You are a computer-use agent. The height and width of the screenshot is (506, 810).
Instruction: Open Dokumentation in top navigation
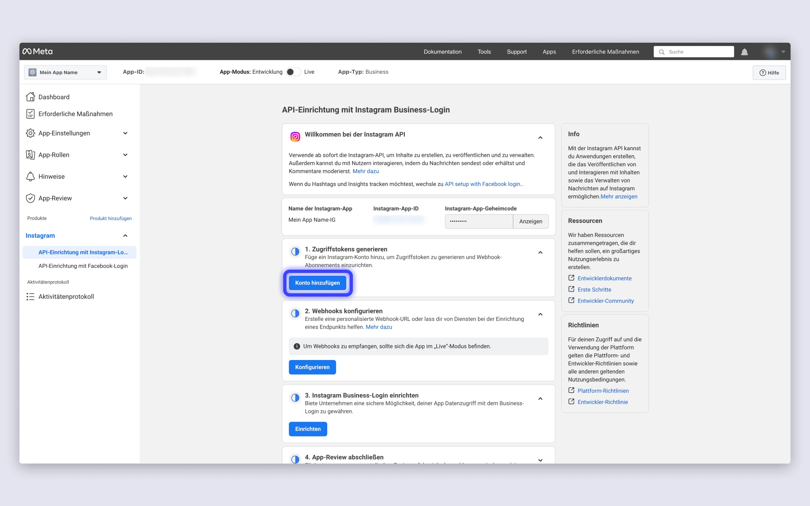coord(442,52)
